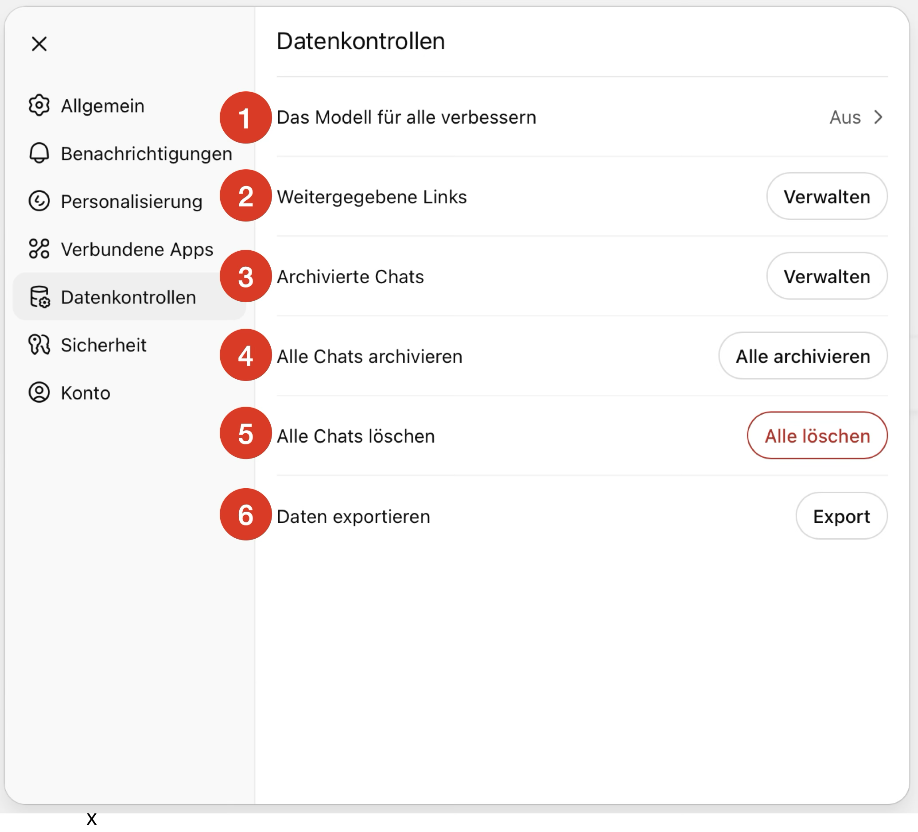
Task: Click the Allgemein gear icon
Action: click(39, 105)
